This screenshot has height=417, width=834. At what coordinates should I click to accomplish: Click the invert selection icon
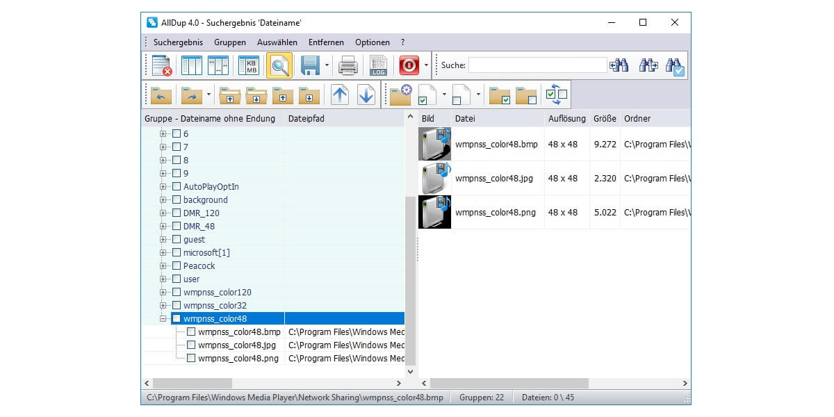[x=557, y=95]
